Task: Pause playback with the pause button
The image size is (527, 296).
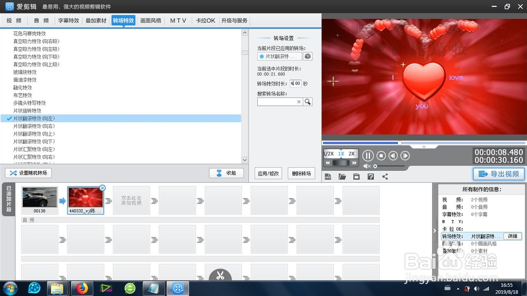Action: point(368,155)
